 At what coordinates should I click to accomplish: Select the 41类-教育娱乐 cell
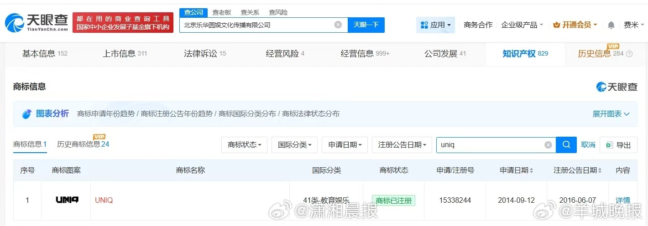pyautogui.click(x=326, y=200)
